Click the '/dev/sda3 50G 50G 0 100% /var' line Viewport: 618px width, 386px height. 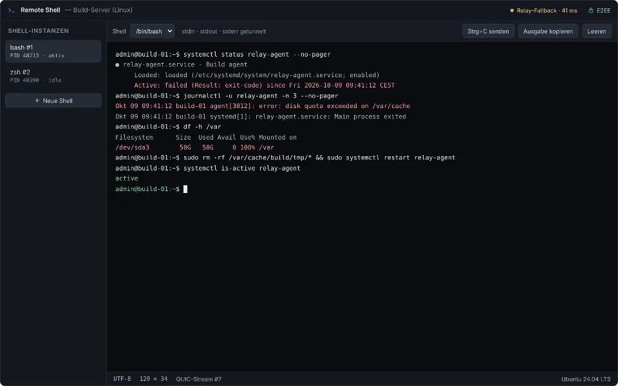[x=194, y=147]
